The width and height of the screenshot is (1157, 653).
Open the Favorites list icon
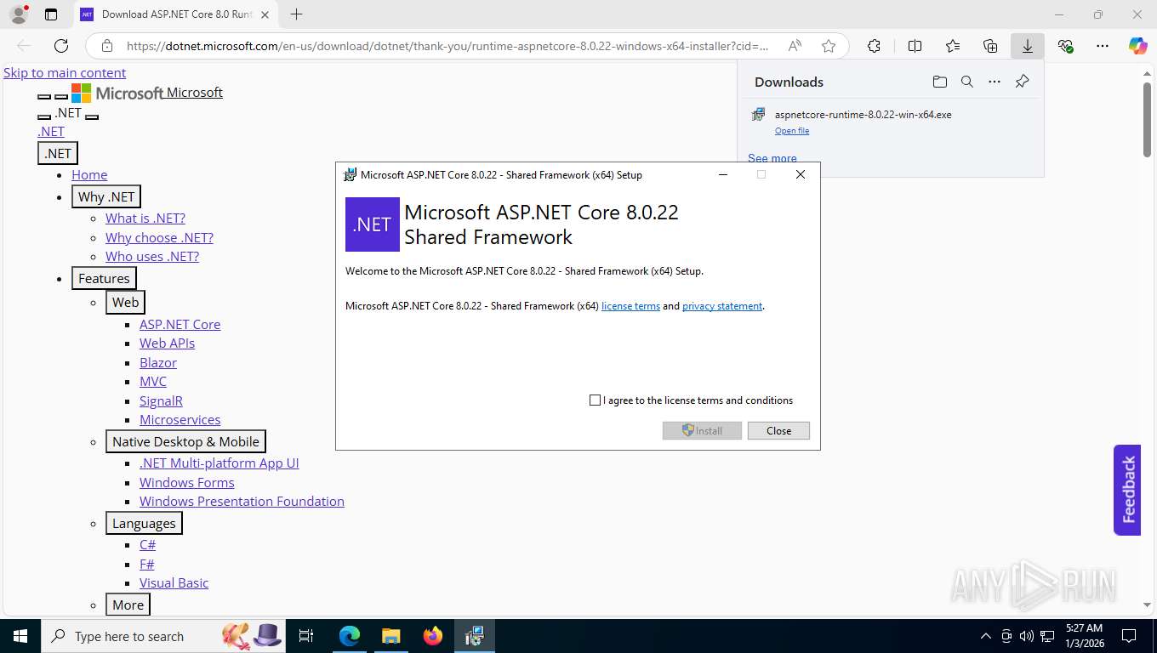[x=953, y=46]
